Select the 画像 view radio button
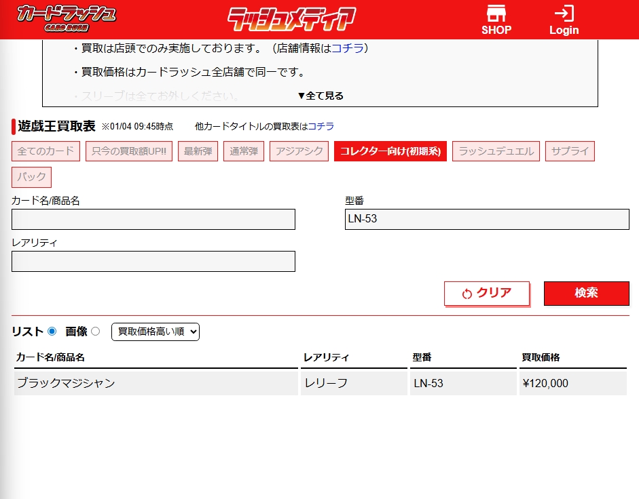The height and width of the screenshot is (499, 639). (95, 332)
